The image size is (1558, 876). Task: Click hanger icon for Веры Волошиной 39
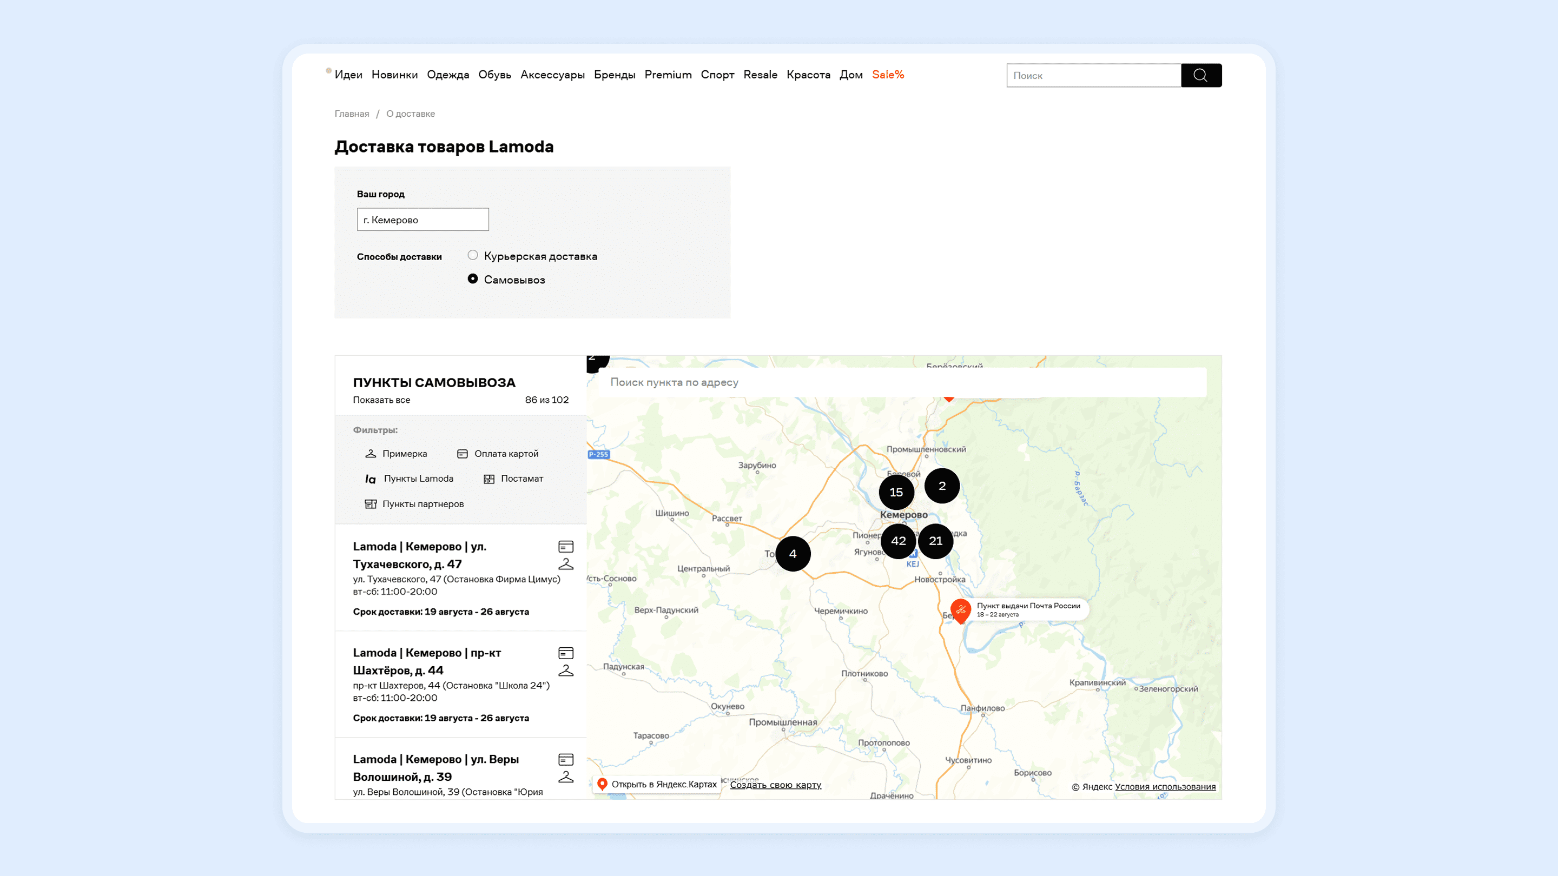pos(566,778)
